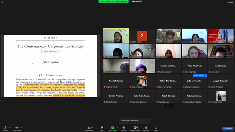Select Dwi Nurlatifah's video tile
This screenshot has height=132, width=235.
coord(116,36)
